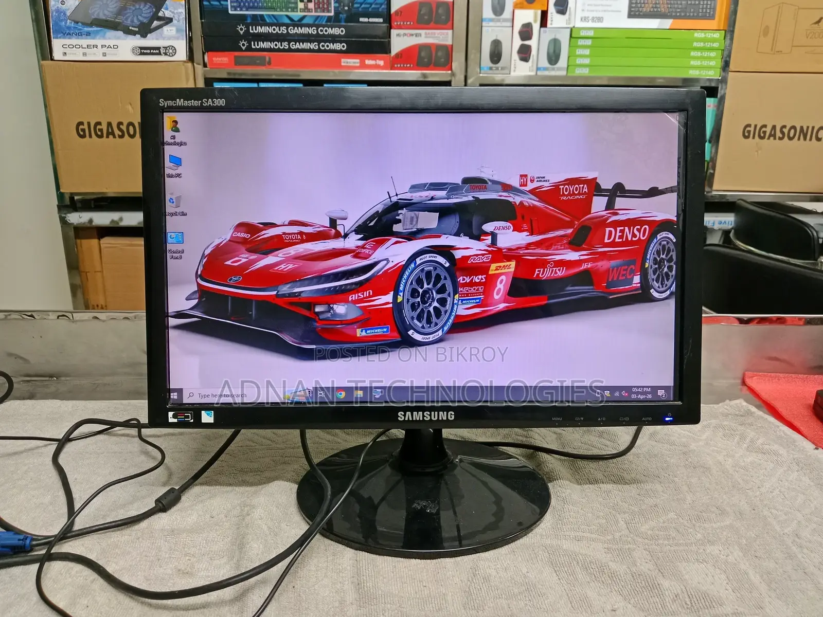Open the search highlights picture in taskbar

coord(298,394)
